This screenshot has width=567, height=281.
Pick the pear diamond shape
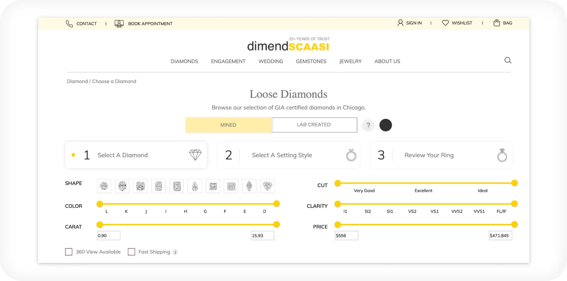(195, 186)
